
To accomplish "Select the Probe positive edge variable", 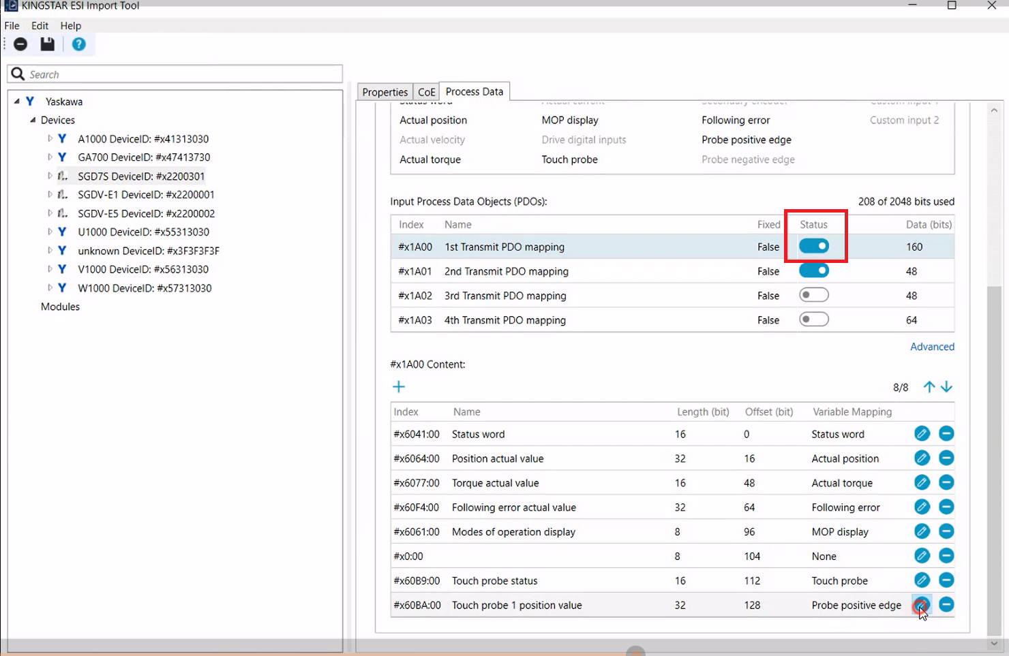I will click(x=747, y=140).
